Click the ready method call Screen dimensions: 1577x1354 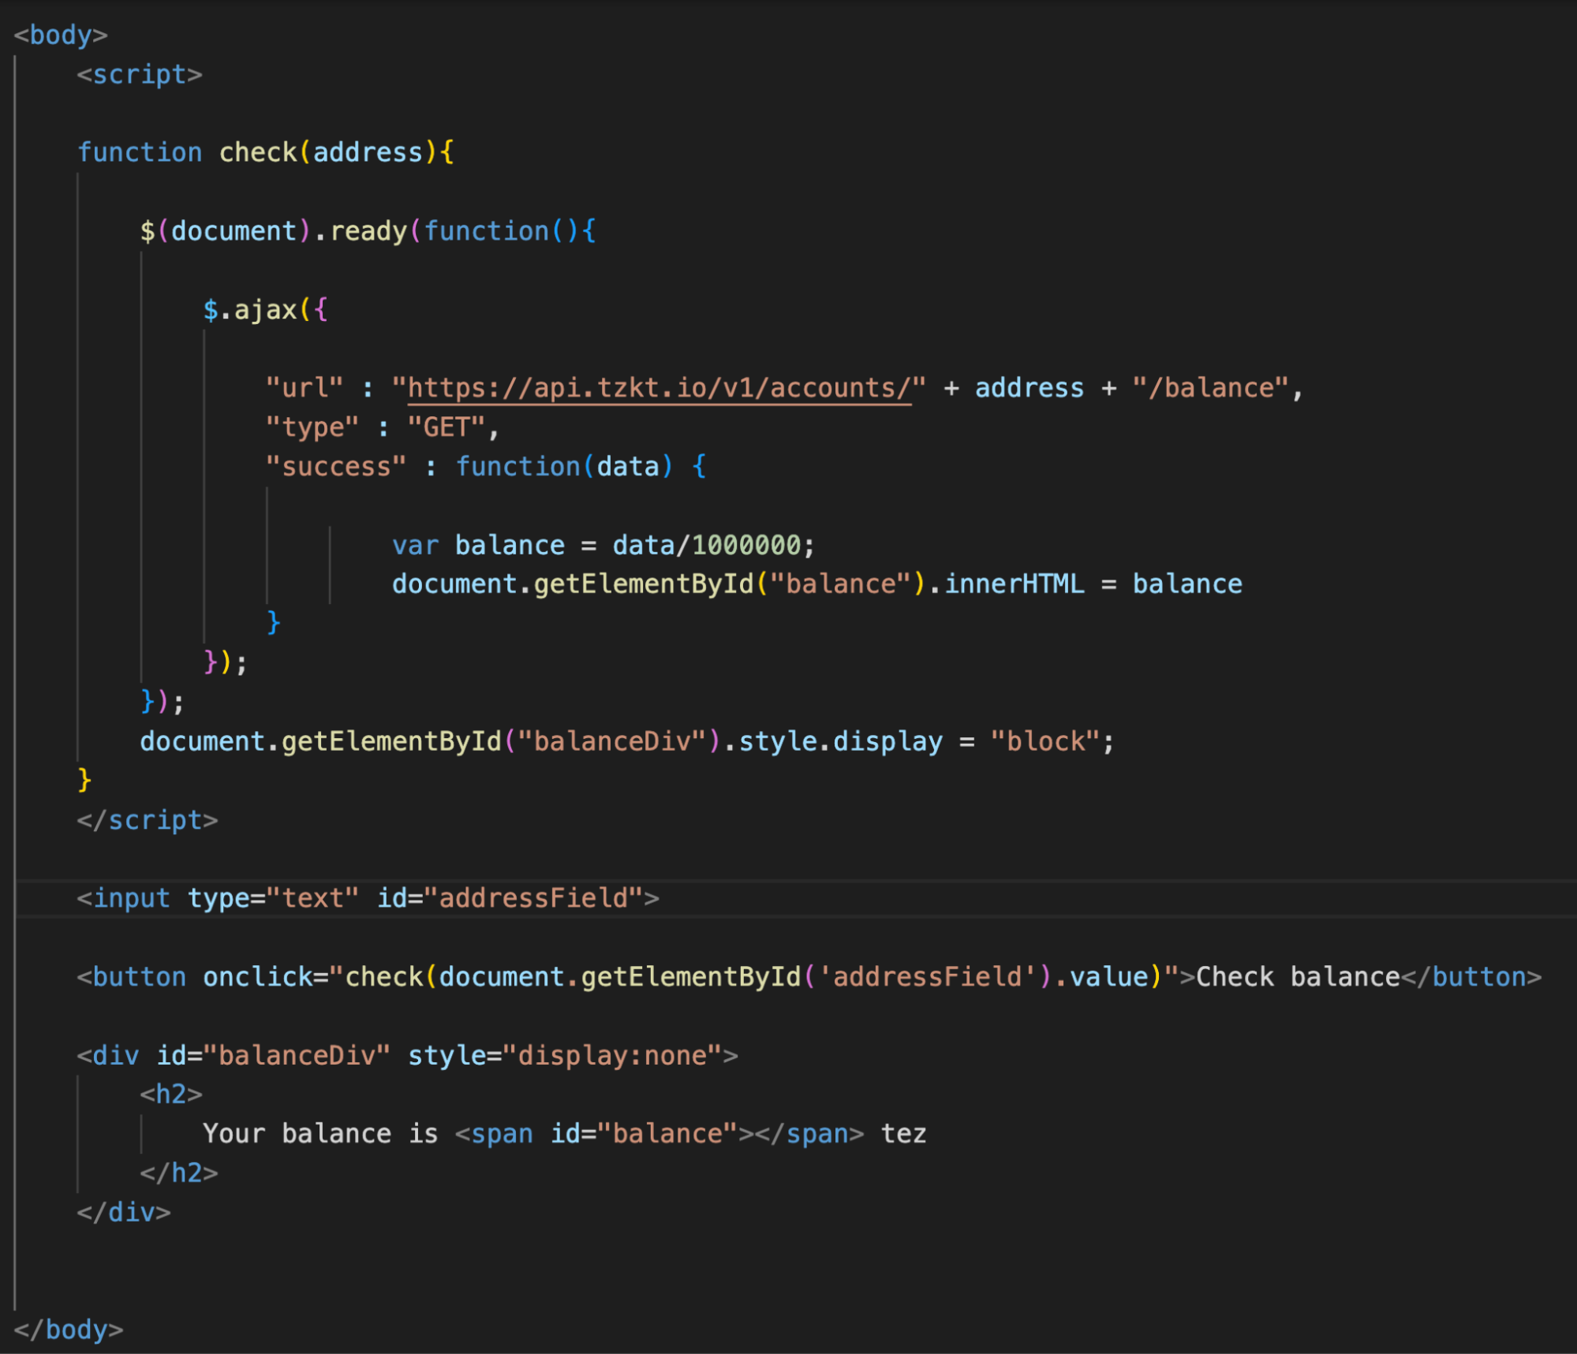pos(368,231)
